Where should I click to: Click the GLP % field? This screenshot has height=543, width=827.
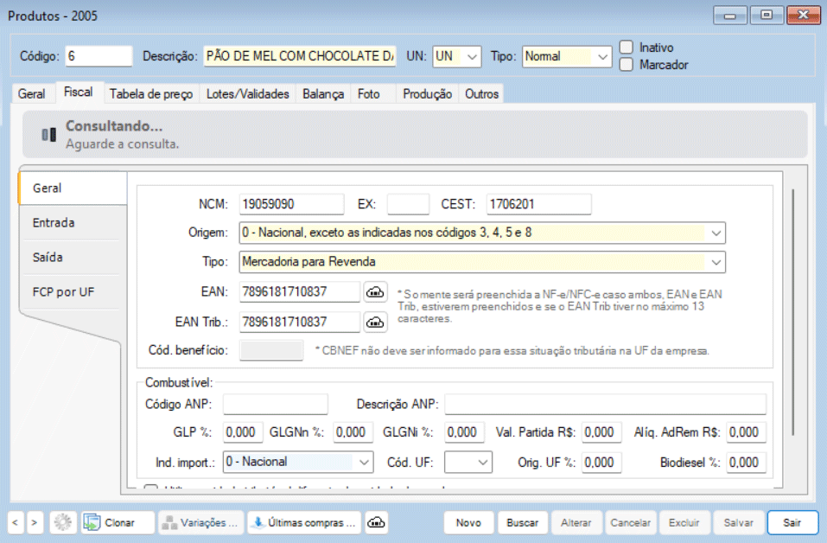(x=243, y=432)
